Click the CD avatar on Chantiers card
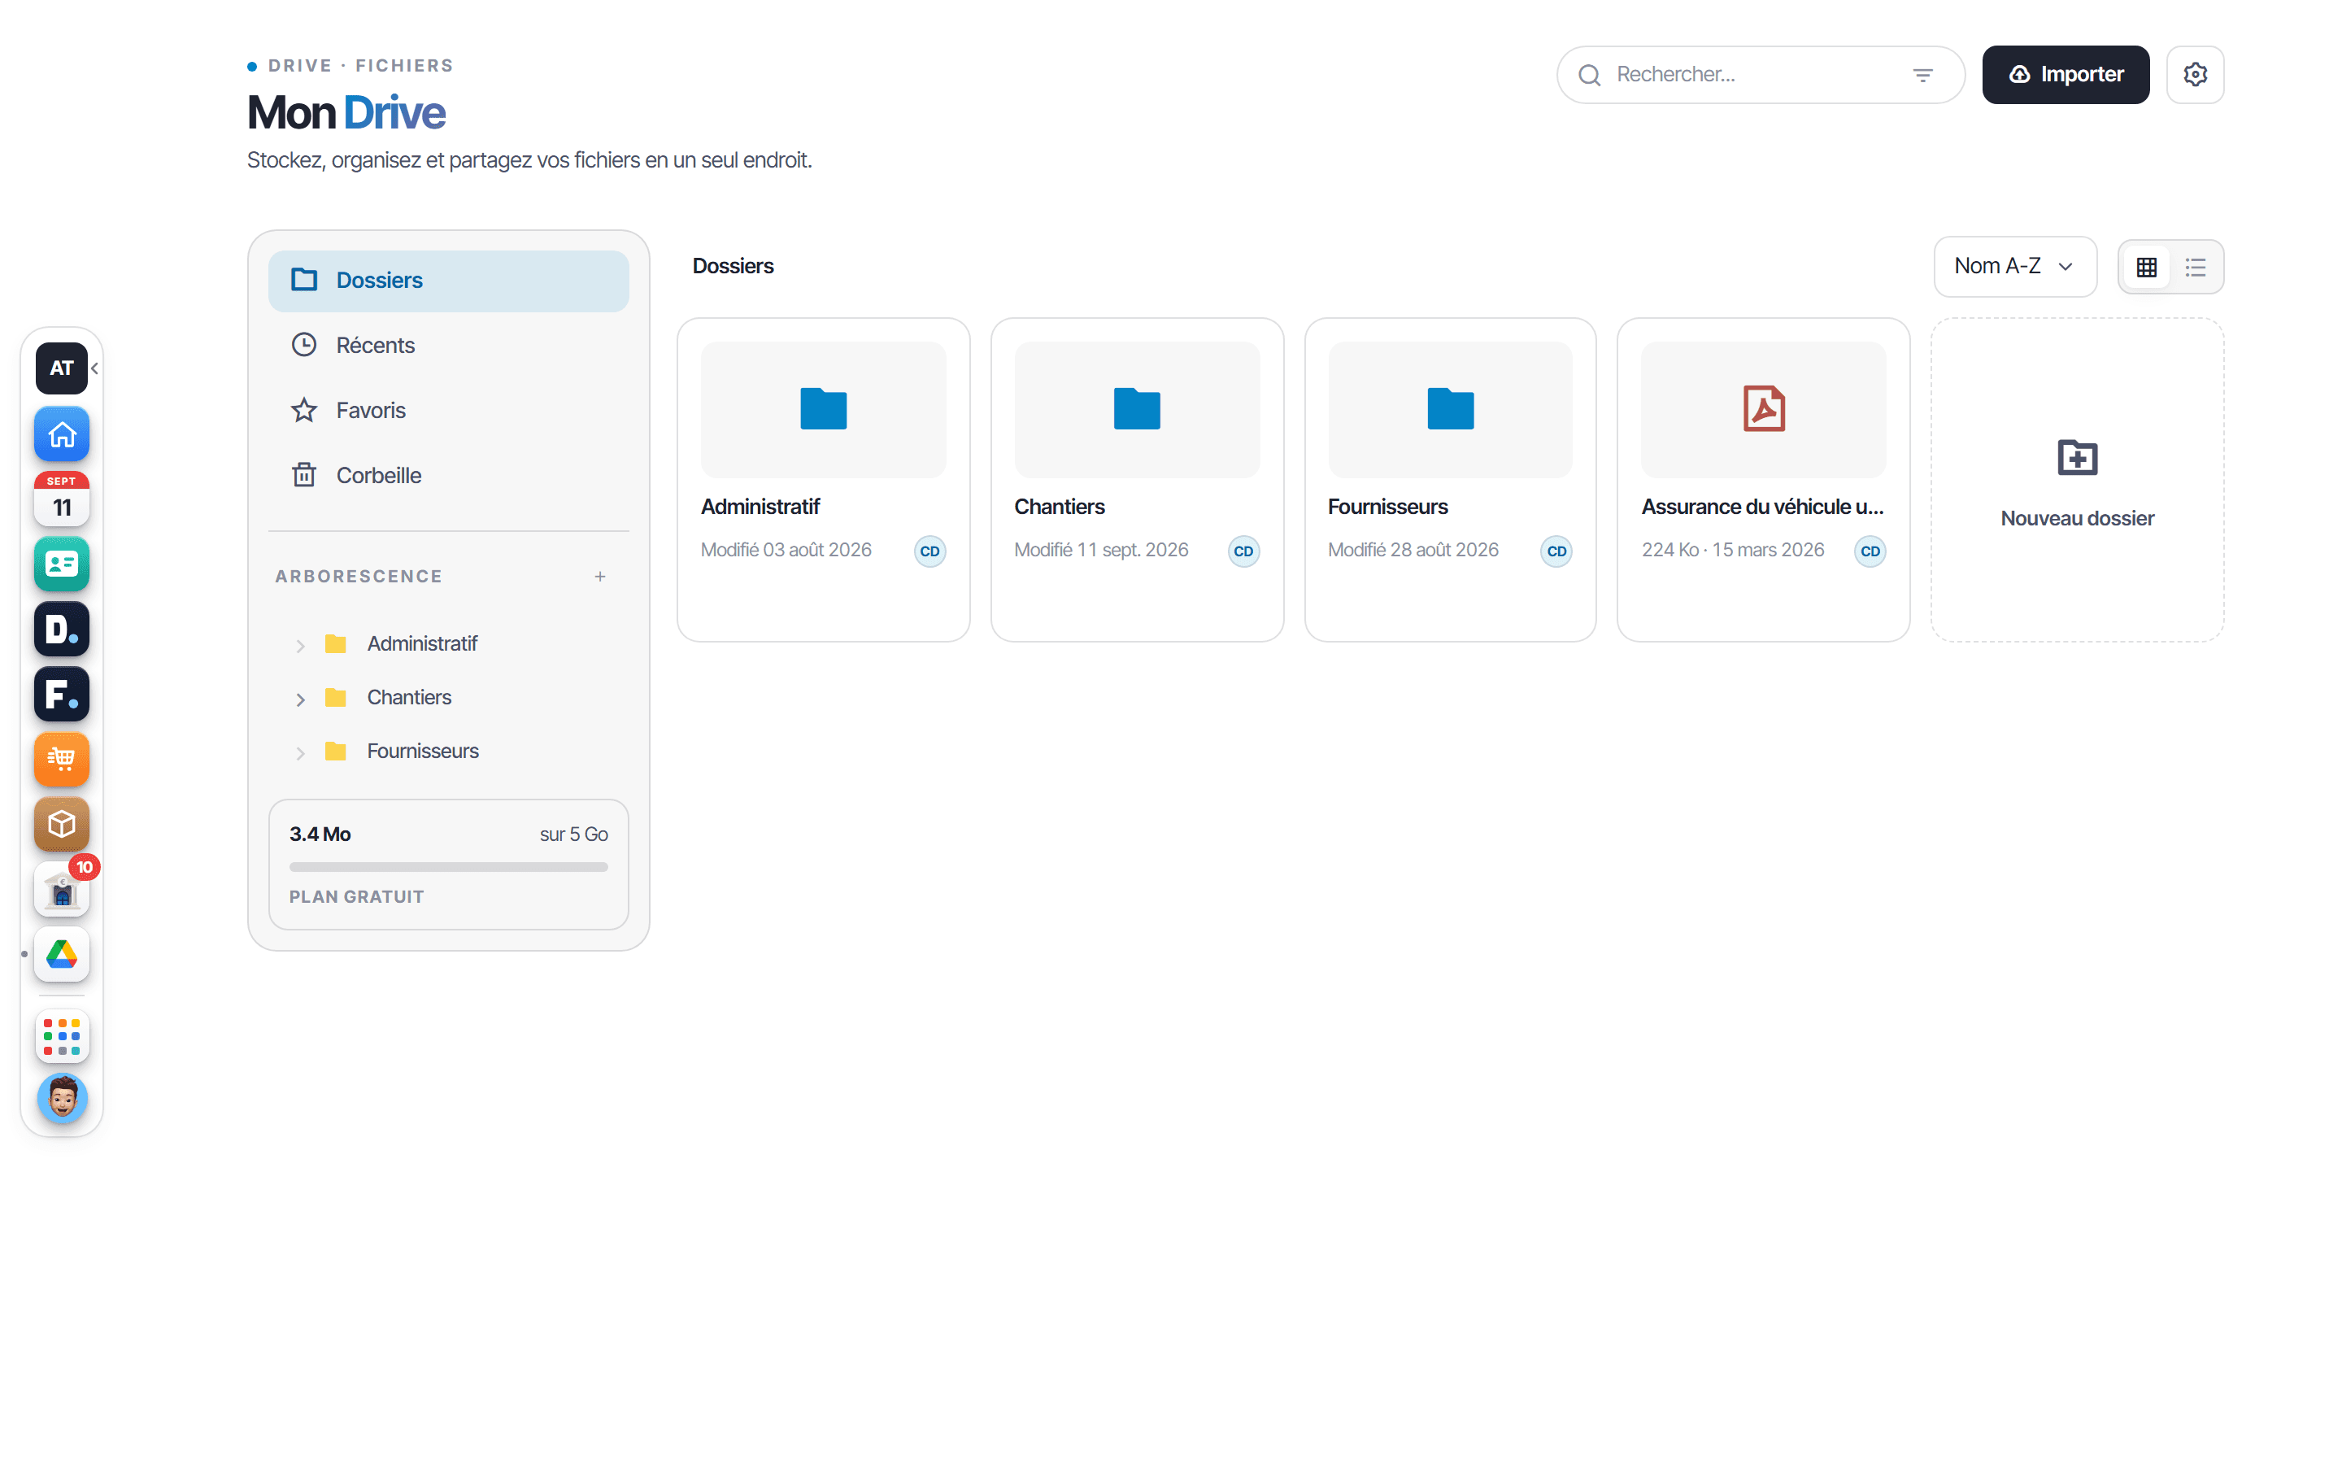This screenshot has height=1464, width=2342. [1243, 551]
